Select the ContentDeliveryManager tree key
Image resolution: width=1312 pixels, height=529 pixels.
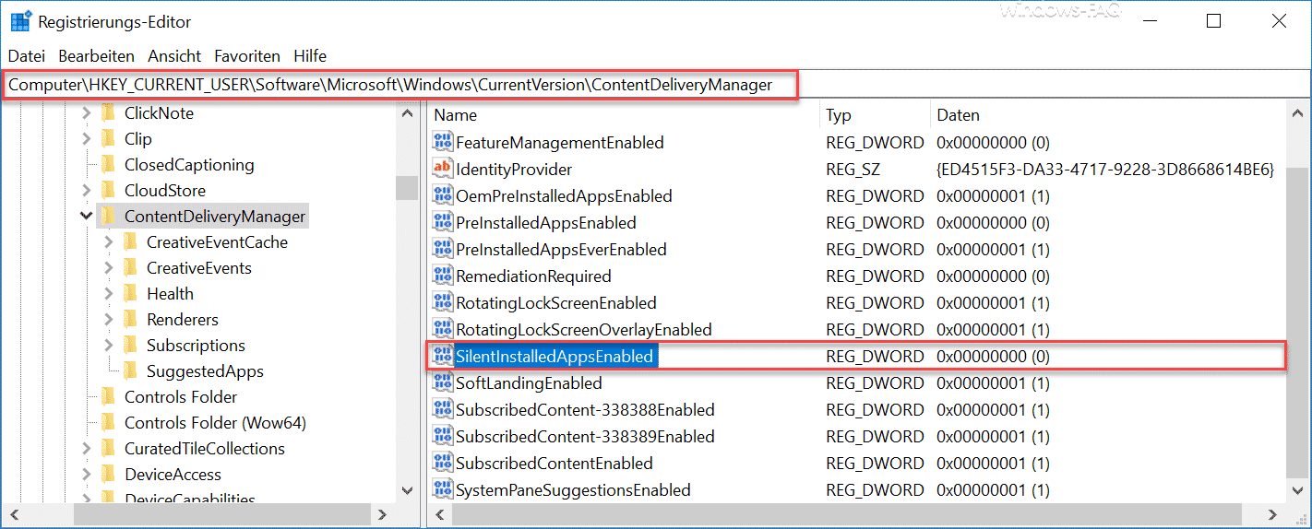[x=215, y=217]
